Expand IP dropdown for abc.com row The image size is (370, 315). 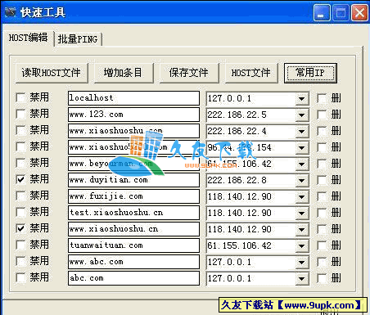coord(301,278)
